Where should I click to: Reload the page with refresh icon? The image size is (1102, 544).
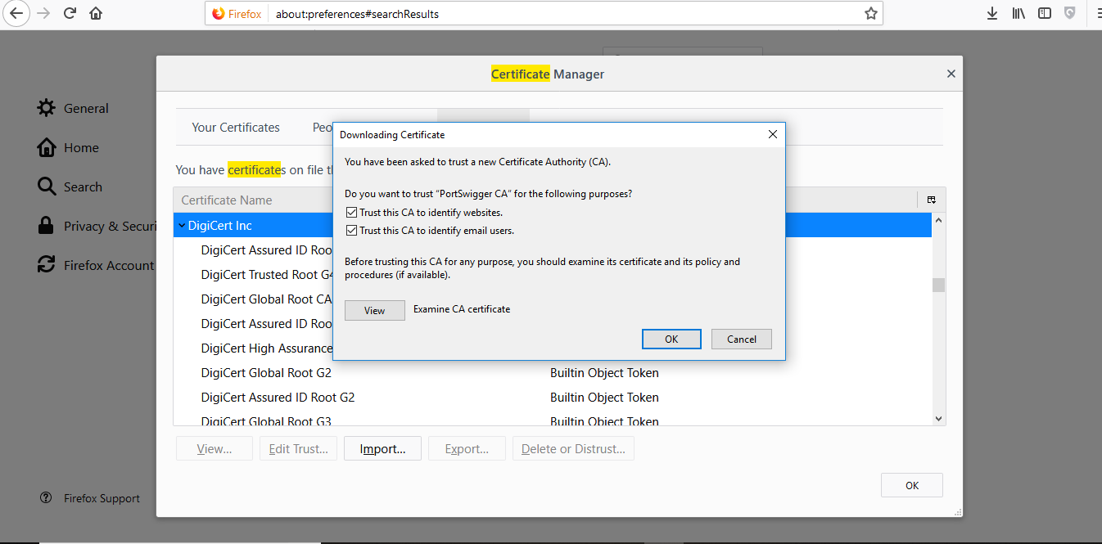[x=70, y=13]
